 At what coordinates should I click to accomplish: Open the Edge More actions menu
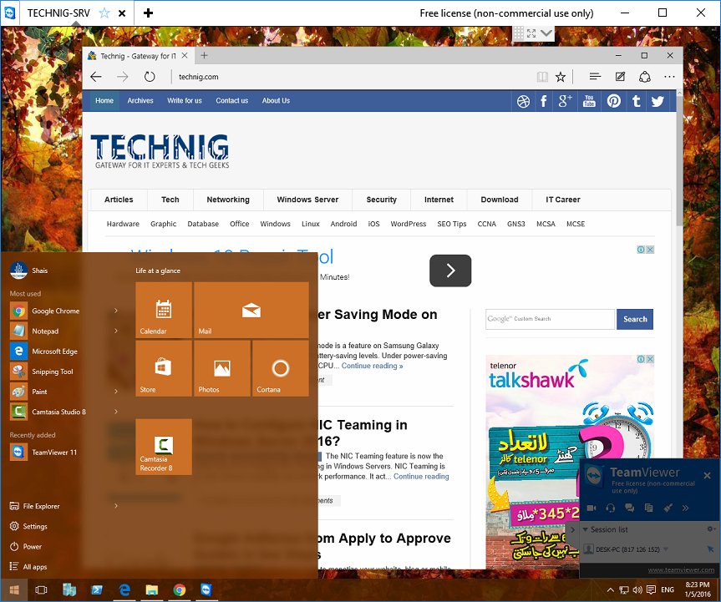click(x=669, y=77)
